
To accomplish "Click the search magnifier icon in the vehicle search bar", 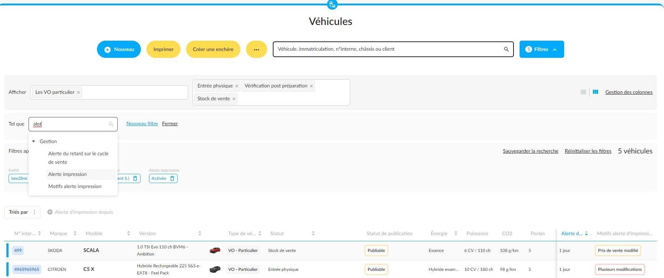I will [506, 49].
